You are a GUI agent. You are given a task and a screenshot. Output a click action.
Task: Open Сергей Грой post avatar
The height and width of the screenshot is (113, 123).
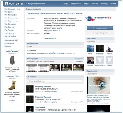(30, 109)
